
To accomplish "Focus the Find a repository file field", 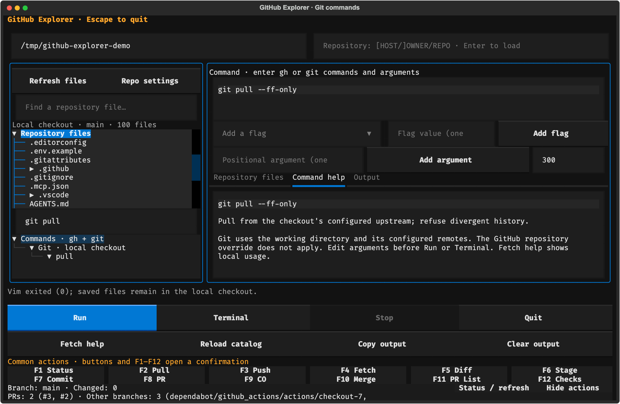I will pyautogui.click(x=106, y=107).
